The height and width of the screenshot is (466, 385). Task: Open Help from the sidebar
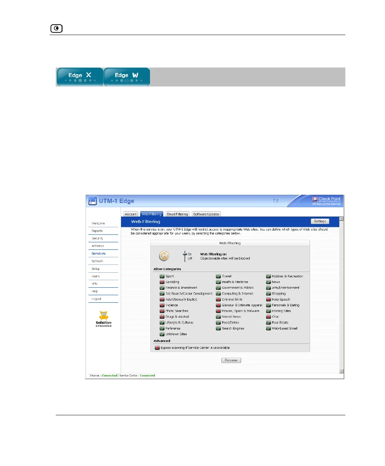(x=95, y=291)
